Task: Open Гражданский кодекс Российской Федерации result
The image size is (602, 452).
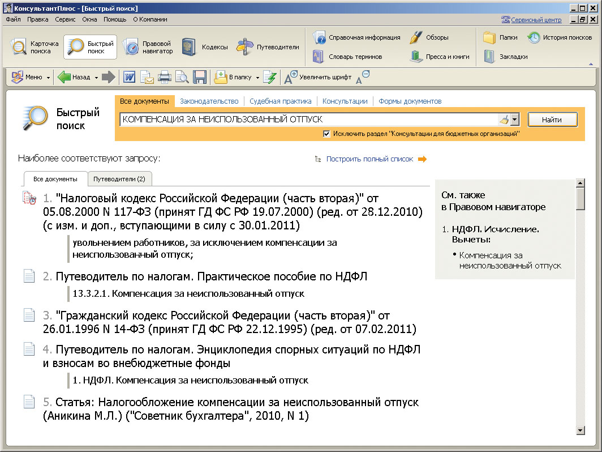Action: coord(230,322)
